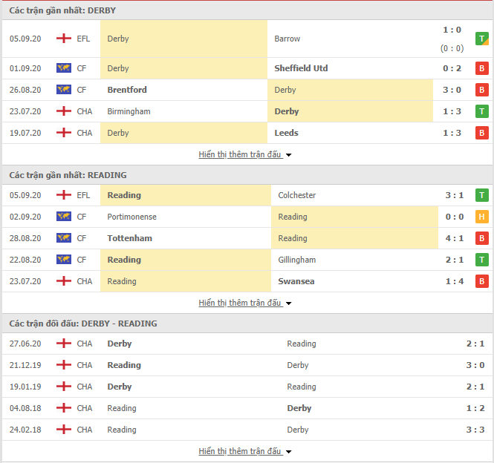This screenshot has height=463, width=494.
Task: Click the world flag on the Gillingham row
Action: point(64,260)
